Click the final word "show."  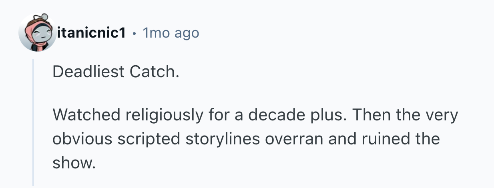click(74, 163)
